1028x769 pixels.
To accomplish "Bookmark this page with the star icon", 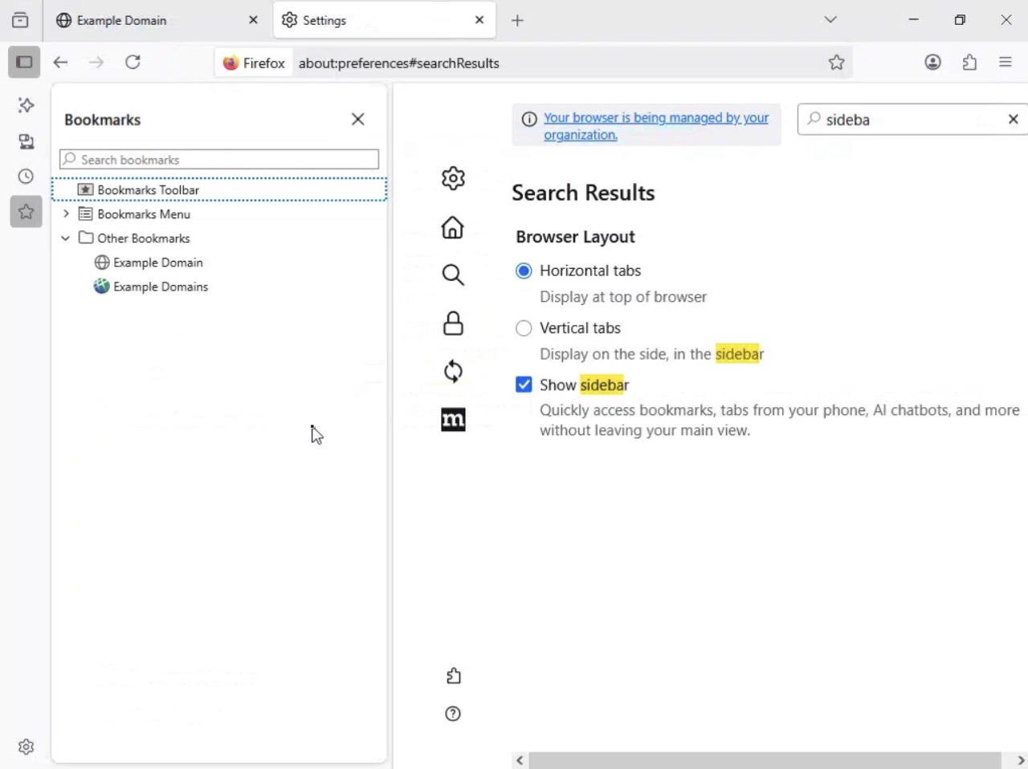I will click(836, 63).
